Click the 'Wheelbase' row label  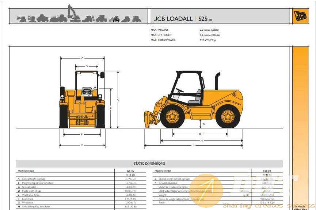coord(28,203)
